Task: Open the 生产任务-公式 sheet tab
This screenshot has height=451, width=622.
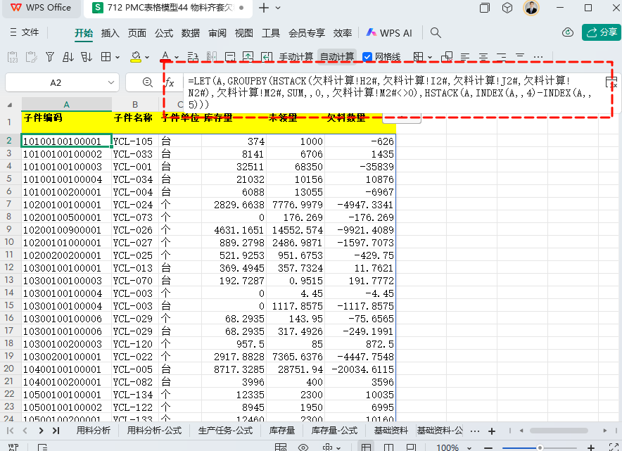Action: click(x=225, y=431)
